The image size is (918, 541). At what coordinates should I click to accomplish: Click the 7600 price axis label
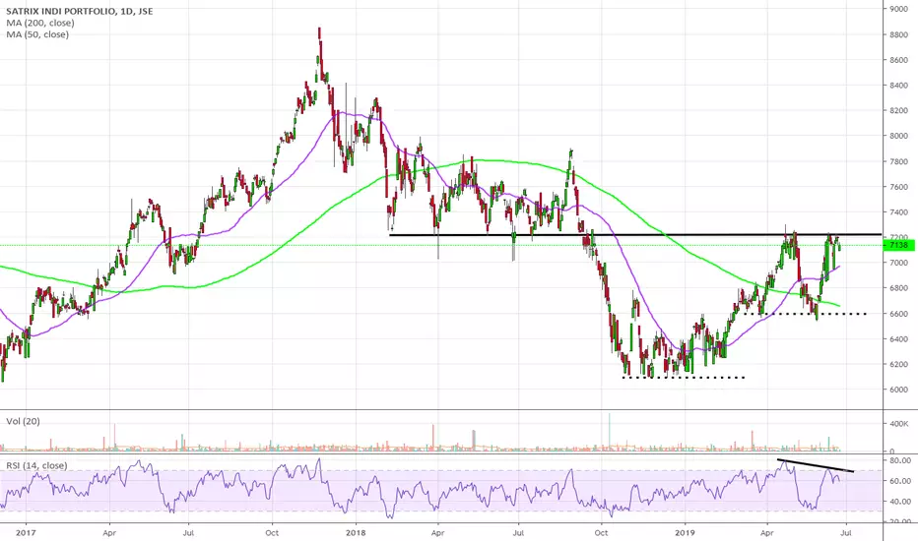[x=898, y=187]
